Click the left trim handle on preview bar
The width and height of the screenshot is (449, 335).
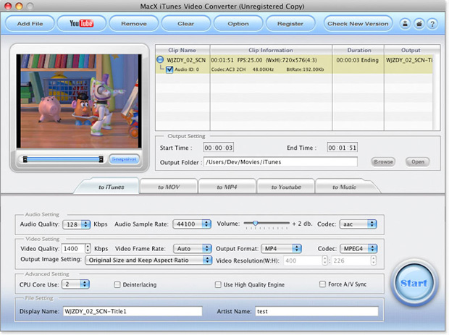click(25, 159)
